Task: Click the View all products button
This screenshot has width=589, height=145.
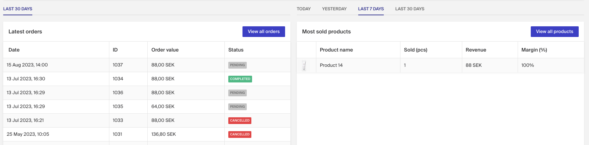Action: (x=555, y=32)
